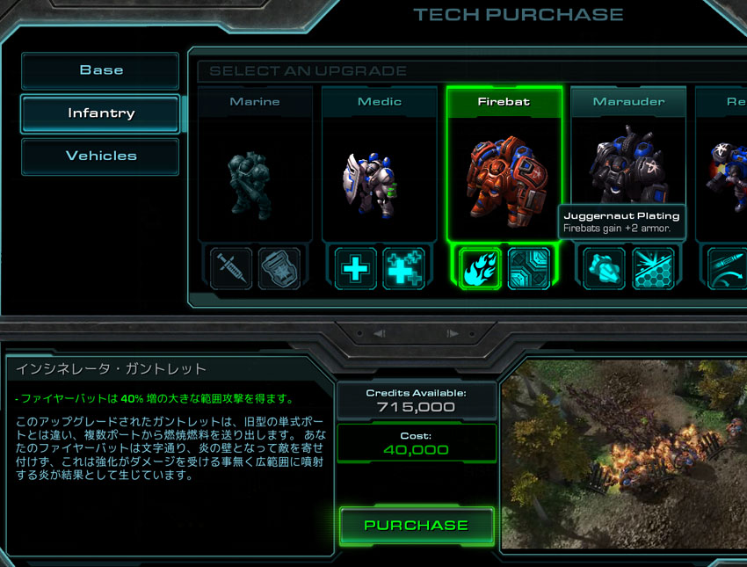Image resolution: width=747 pixels, height=567 pixels.
Task: Open the Base upgrade category
Action: (100, 70)
